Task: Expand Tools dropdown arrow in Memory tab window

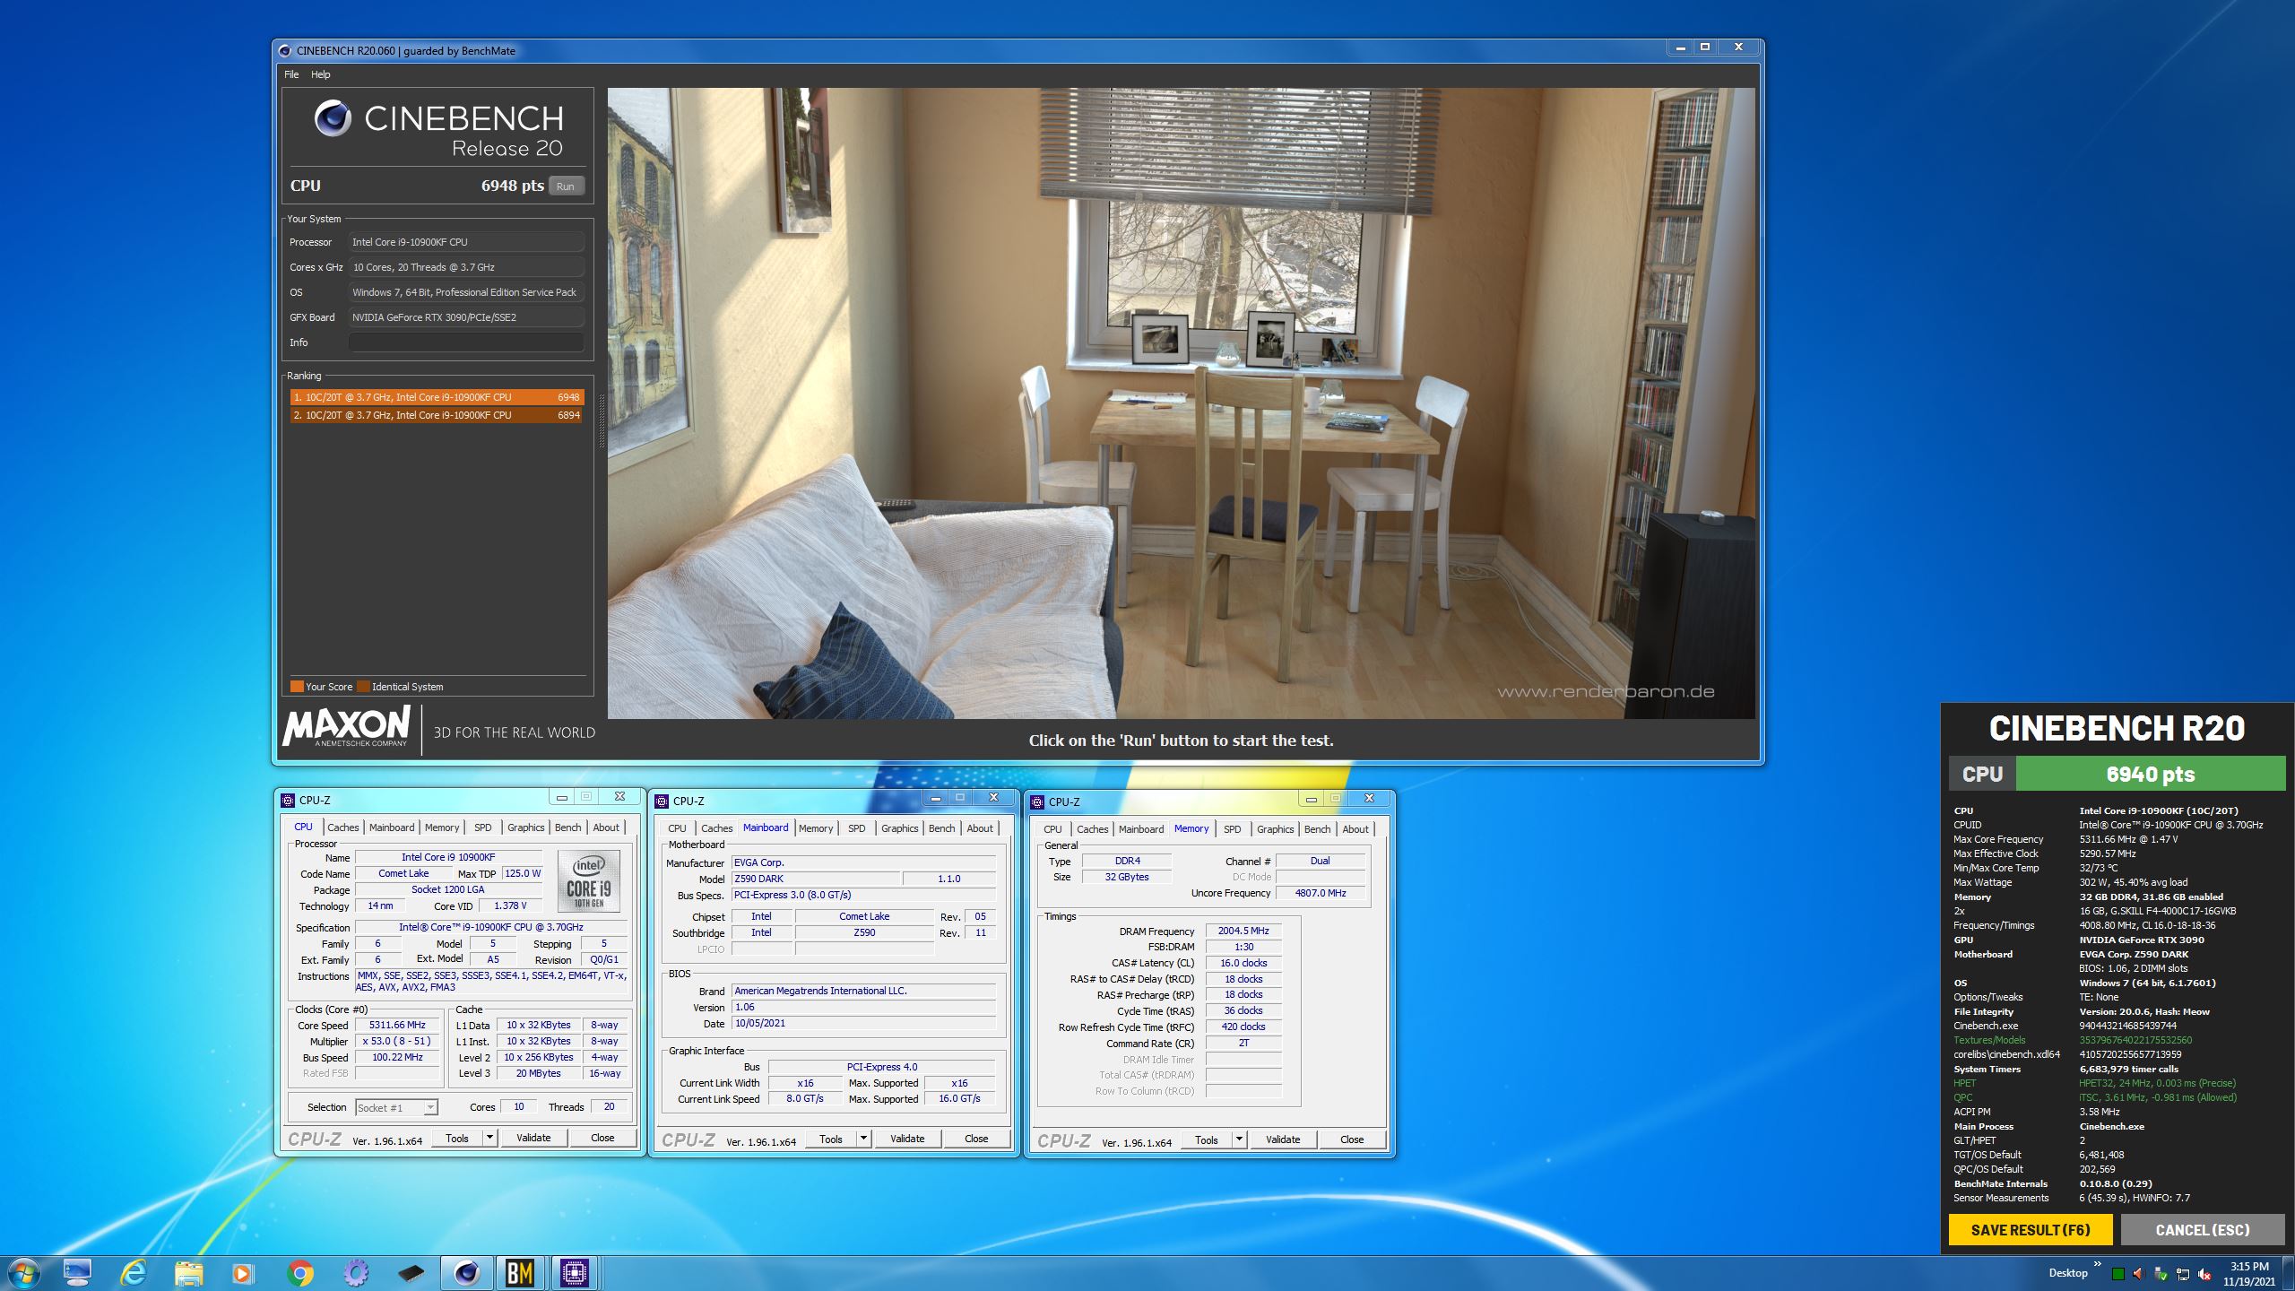Action: click(x=1239, y=1139)
